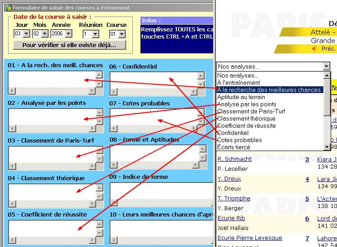337x247 pixels.
Task: Open the Jour dropdown
Action: 26,34
